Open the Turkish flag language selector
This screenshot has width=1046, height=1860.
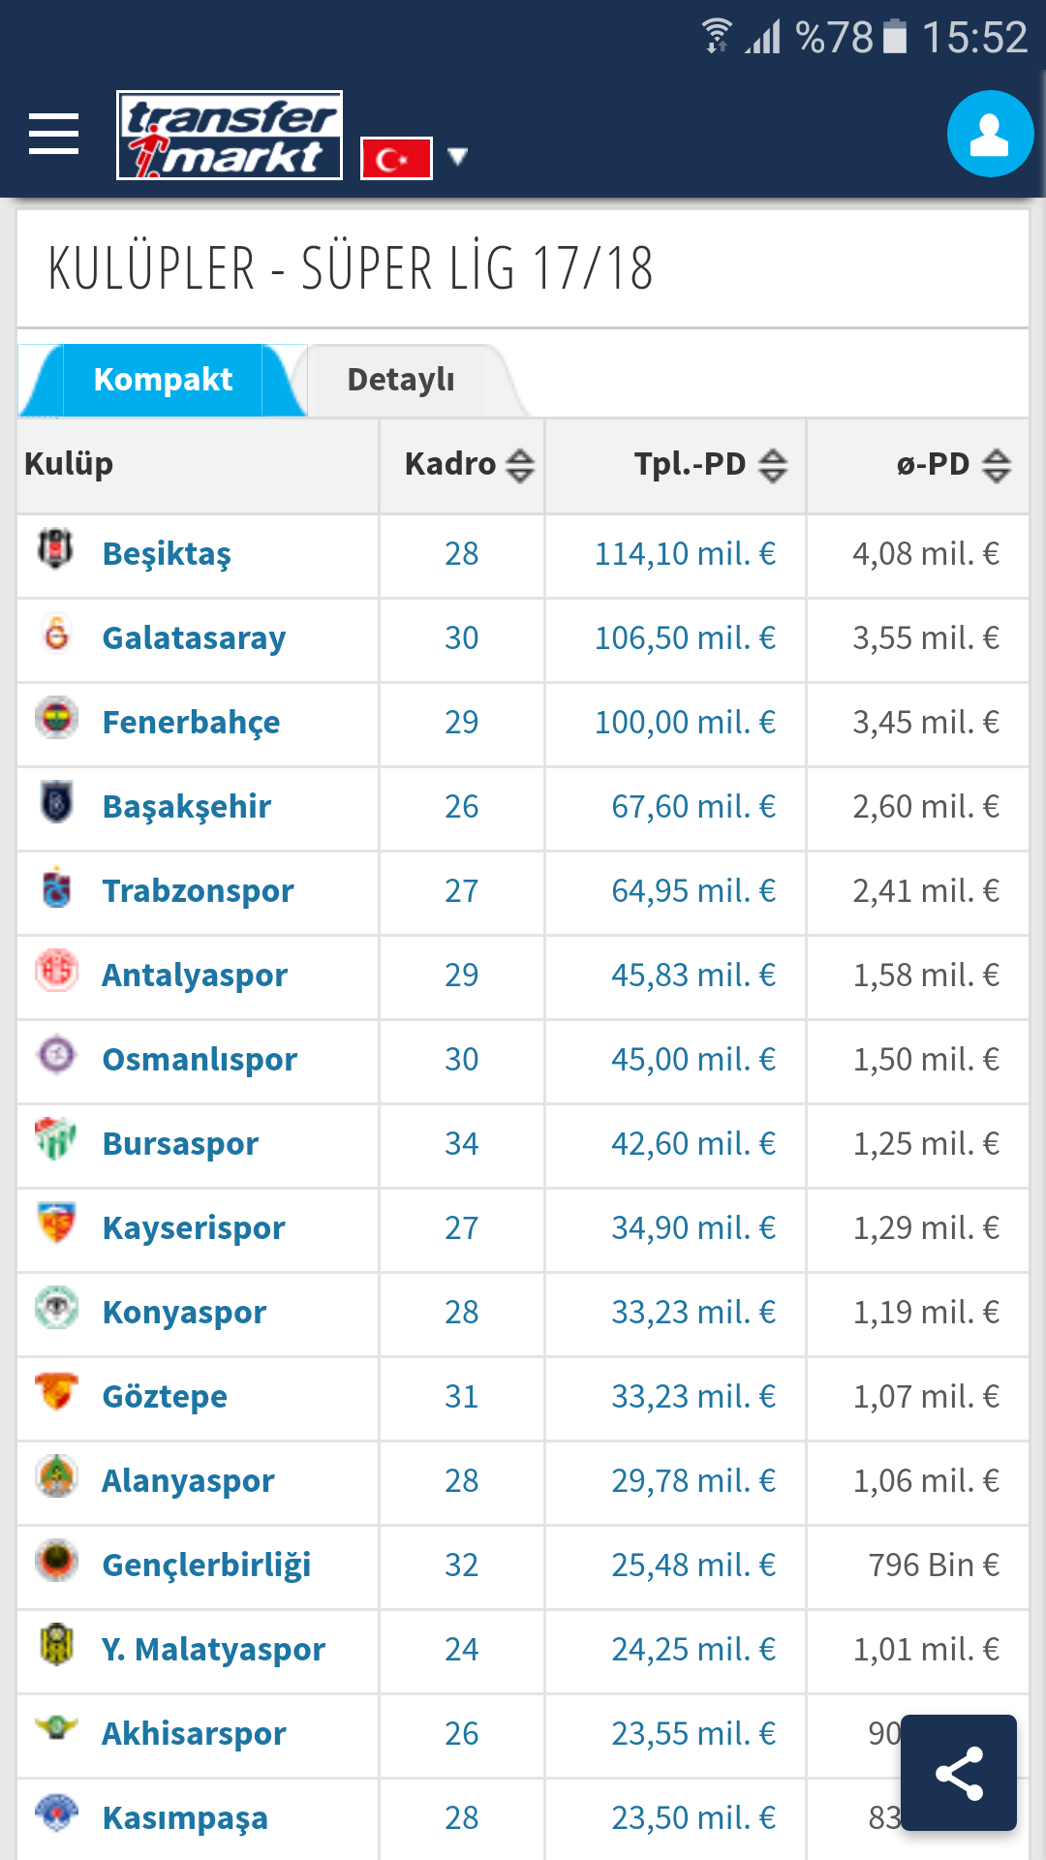coord(396,158)
